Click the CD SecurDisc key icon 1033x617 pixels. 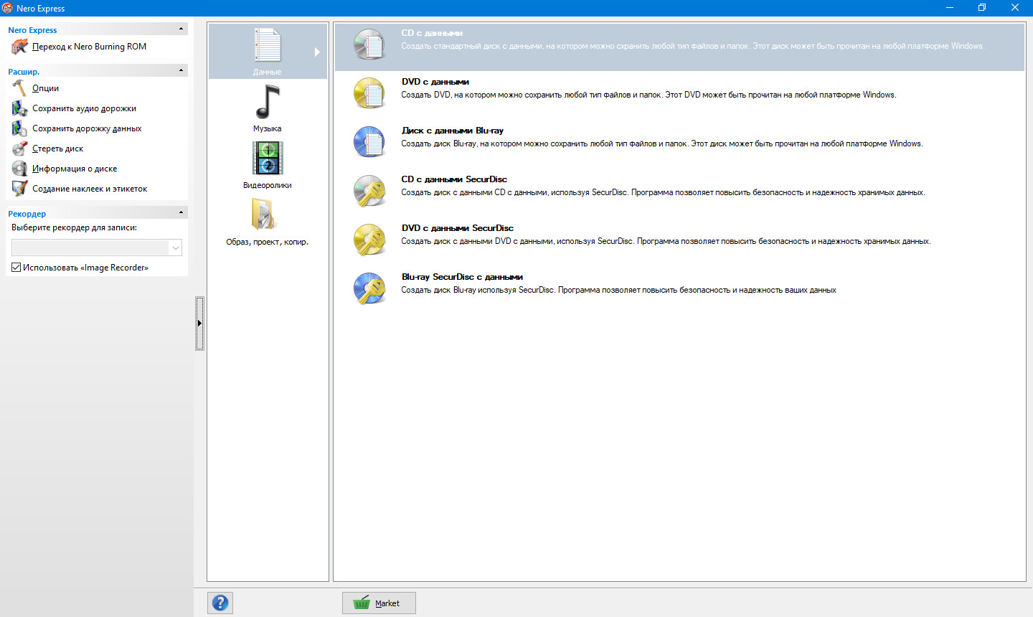pos(369,191)
